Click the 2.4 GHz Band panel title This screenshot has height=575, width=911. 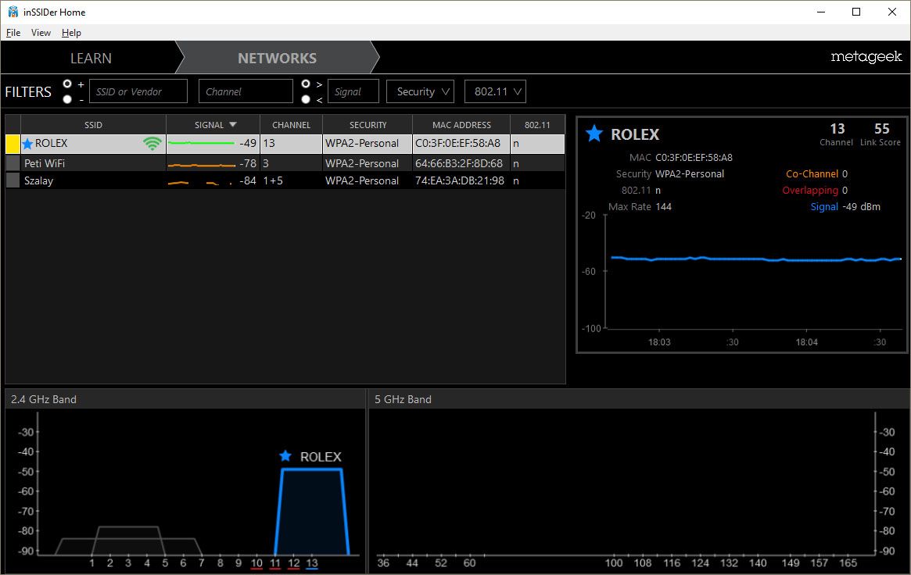tap(44, 399)
